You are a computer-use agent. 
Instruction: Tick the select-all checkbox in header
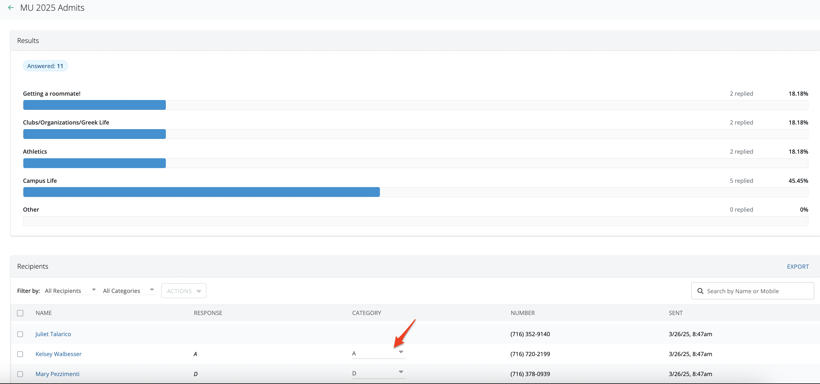(x=20, y=313)
